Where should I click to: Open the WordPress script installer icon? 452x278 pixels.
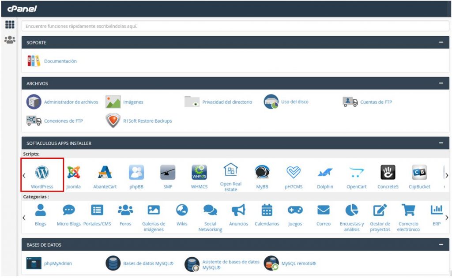(42, 172)
